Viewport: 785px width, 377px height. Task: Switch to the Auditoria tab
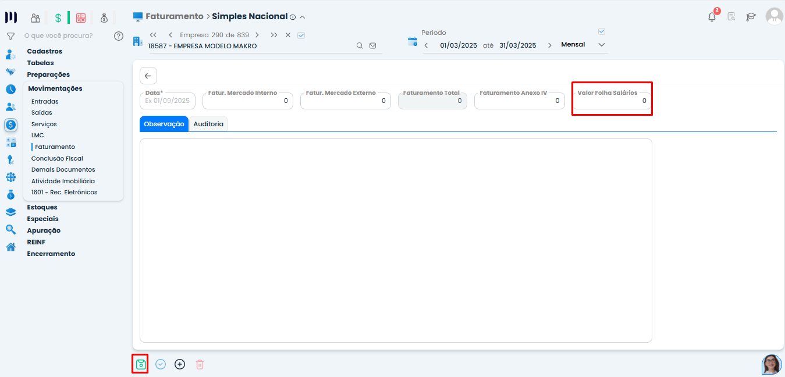click(208, 124)
